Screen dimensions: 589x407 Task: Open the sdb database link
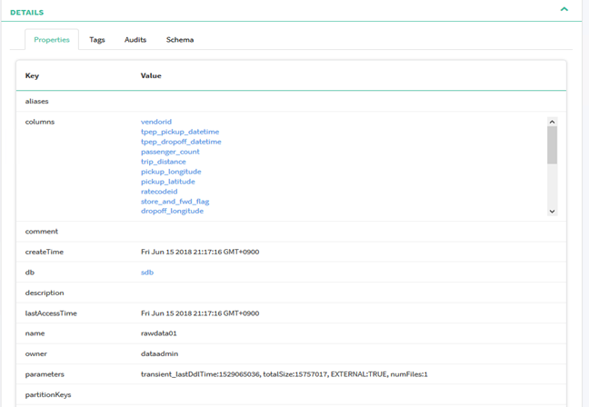(147, 273)
